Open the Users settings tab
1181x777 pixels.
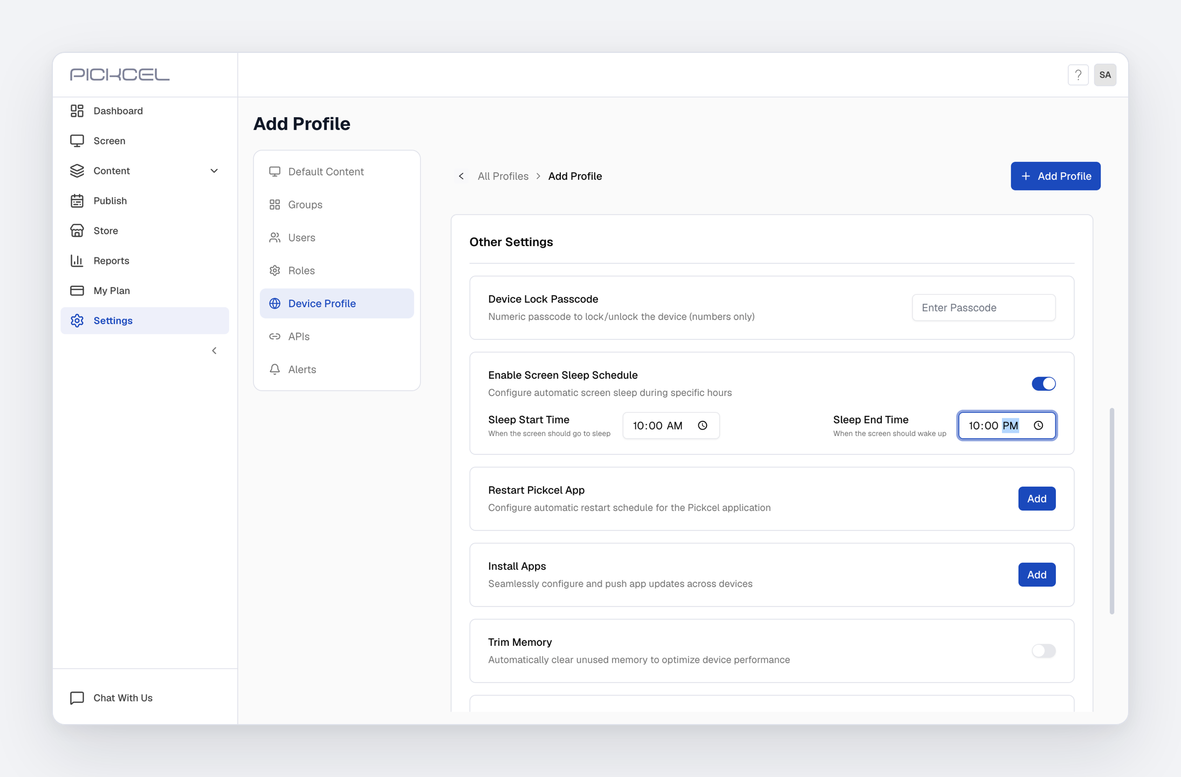coord(337,237)
